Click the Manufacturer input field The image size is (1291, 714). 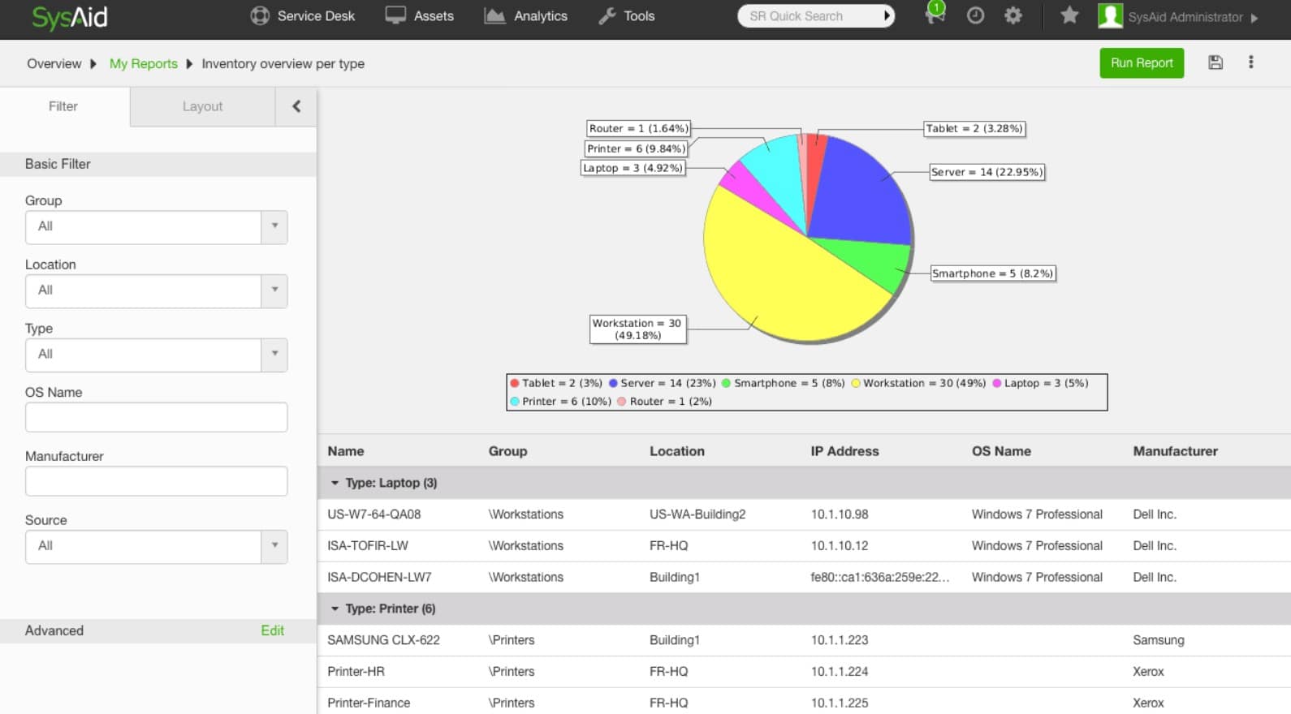[x=156, y=481]
